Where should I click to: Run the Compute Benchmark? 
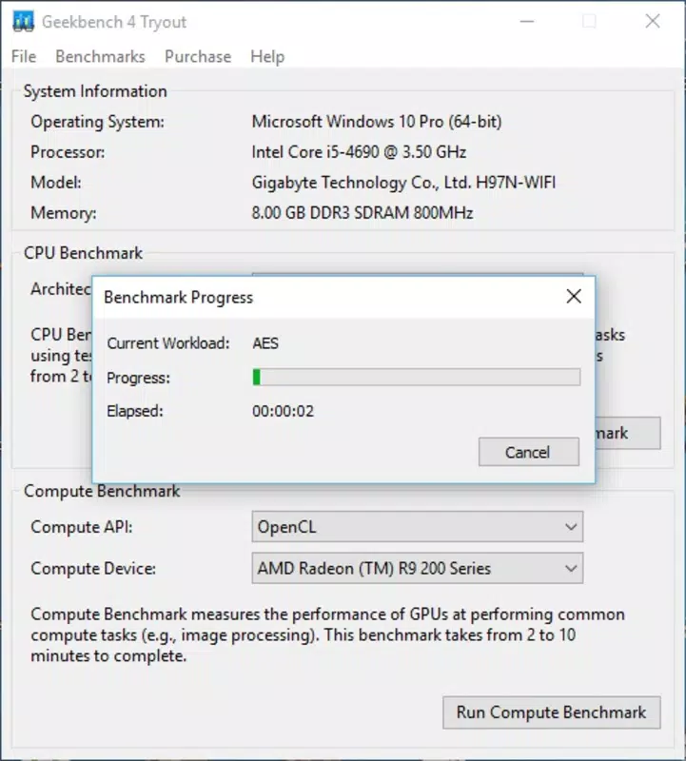[x=552, y=712]
